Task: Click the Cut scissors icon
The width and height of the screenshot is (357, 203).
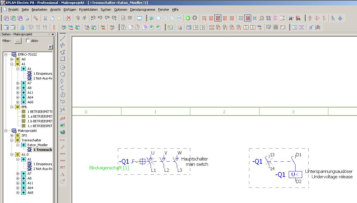Action: tap(45, 18)
